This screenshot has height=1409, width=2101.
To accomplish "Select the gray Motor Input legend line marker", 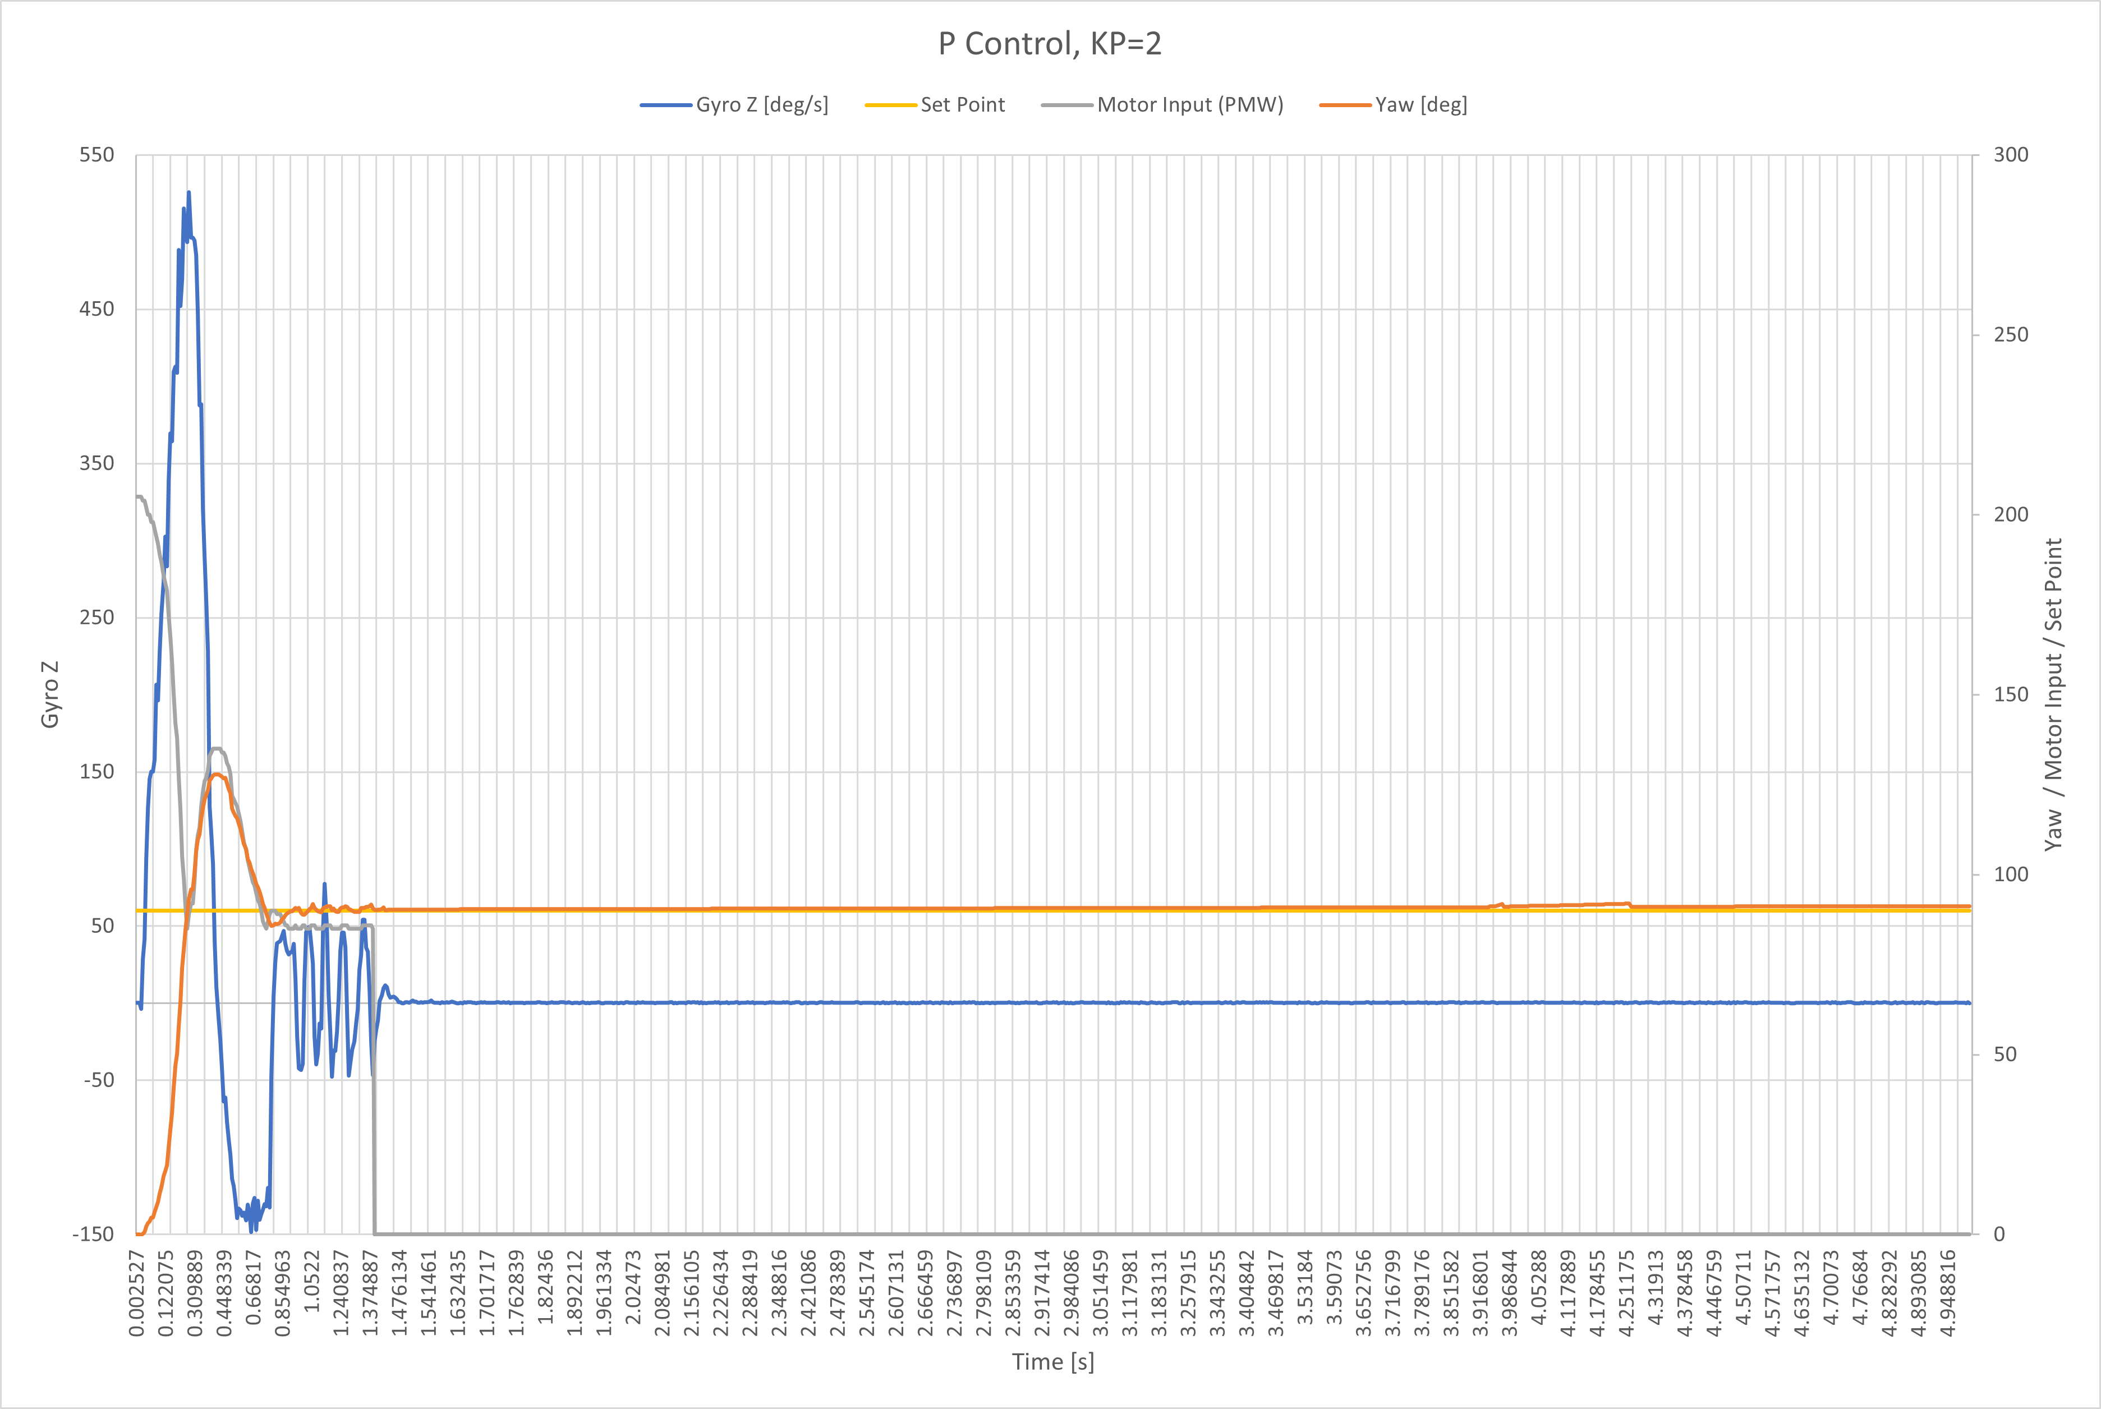I will click(1068, 105).
